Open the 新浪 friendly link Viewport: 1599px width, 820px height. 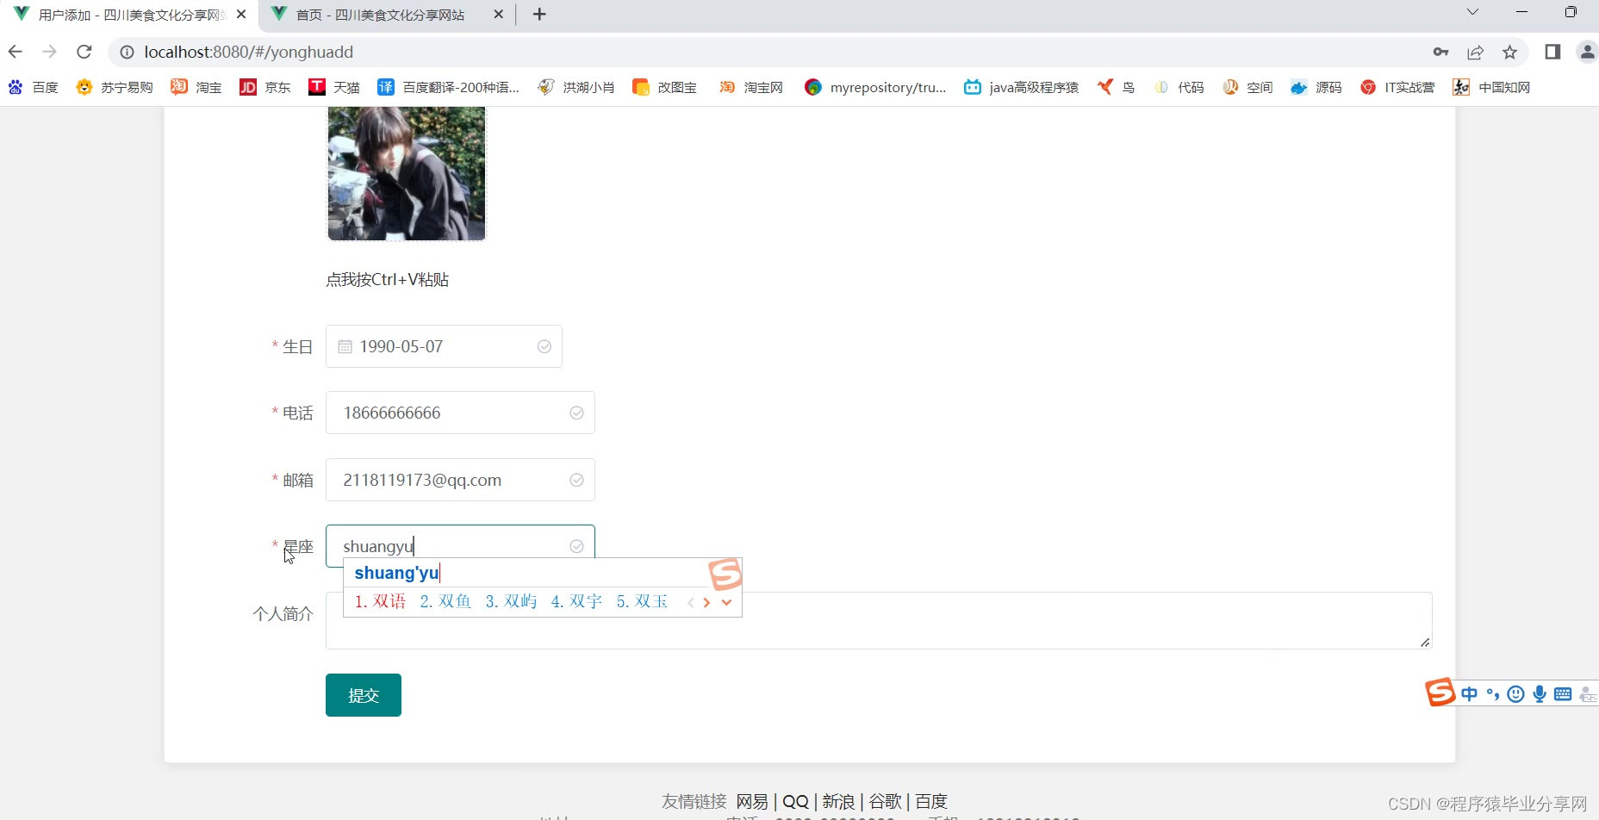(x=838, y=801)
